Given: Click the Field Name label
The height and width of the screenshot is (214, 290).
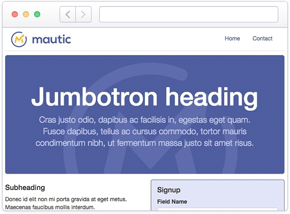Looking at the screenshot, I should 172,202.
